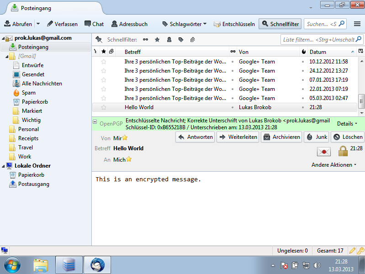
Task: Click the Weiterleiten forward button
Action: coord(238,137)
